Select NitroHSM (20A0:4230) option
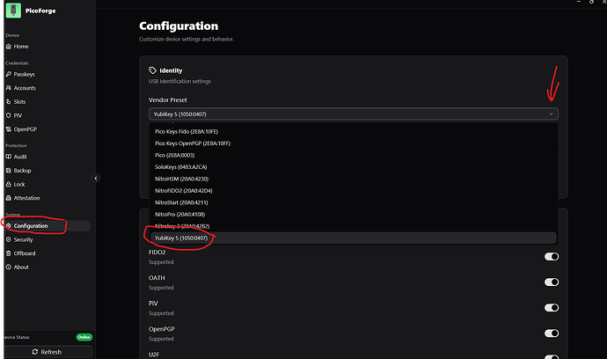The height and width of the screenshot is (359, 607). [353, 179]
